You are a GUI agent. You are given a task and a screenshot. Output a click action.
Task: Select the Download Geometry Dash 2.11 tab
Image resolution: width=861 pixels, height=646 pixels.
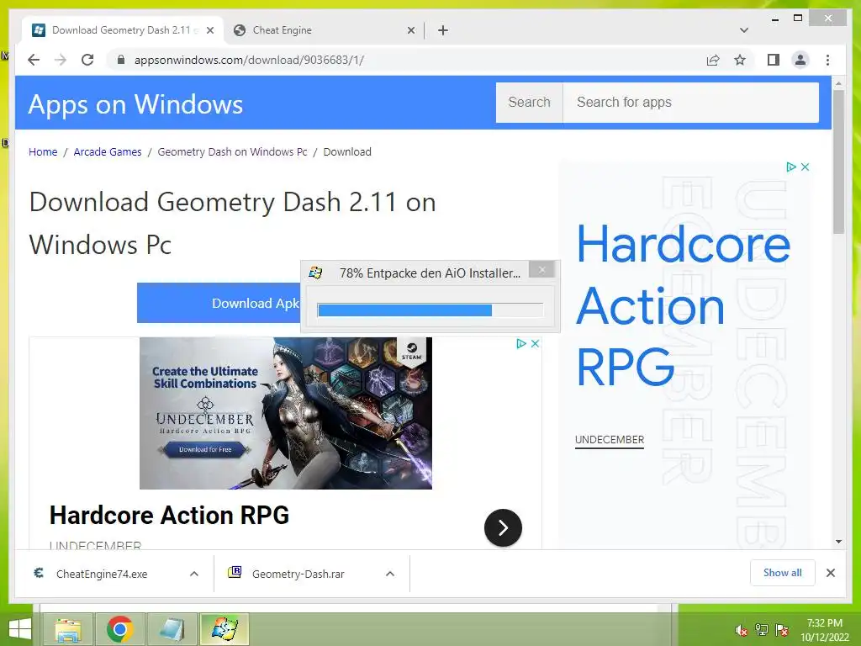pyautogui.click(x=123, y=30)
